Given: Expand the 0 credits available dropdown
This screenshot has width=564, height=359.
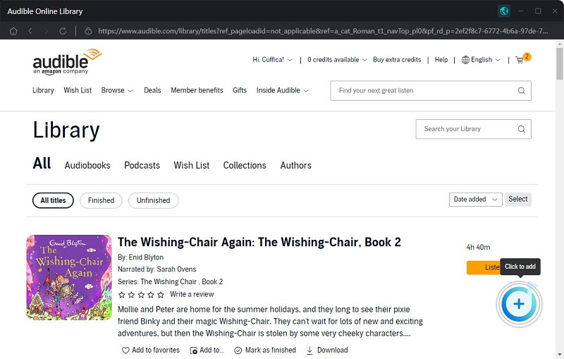Looking at the screenshot, I should pos(337,60).
